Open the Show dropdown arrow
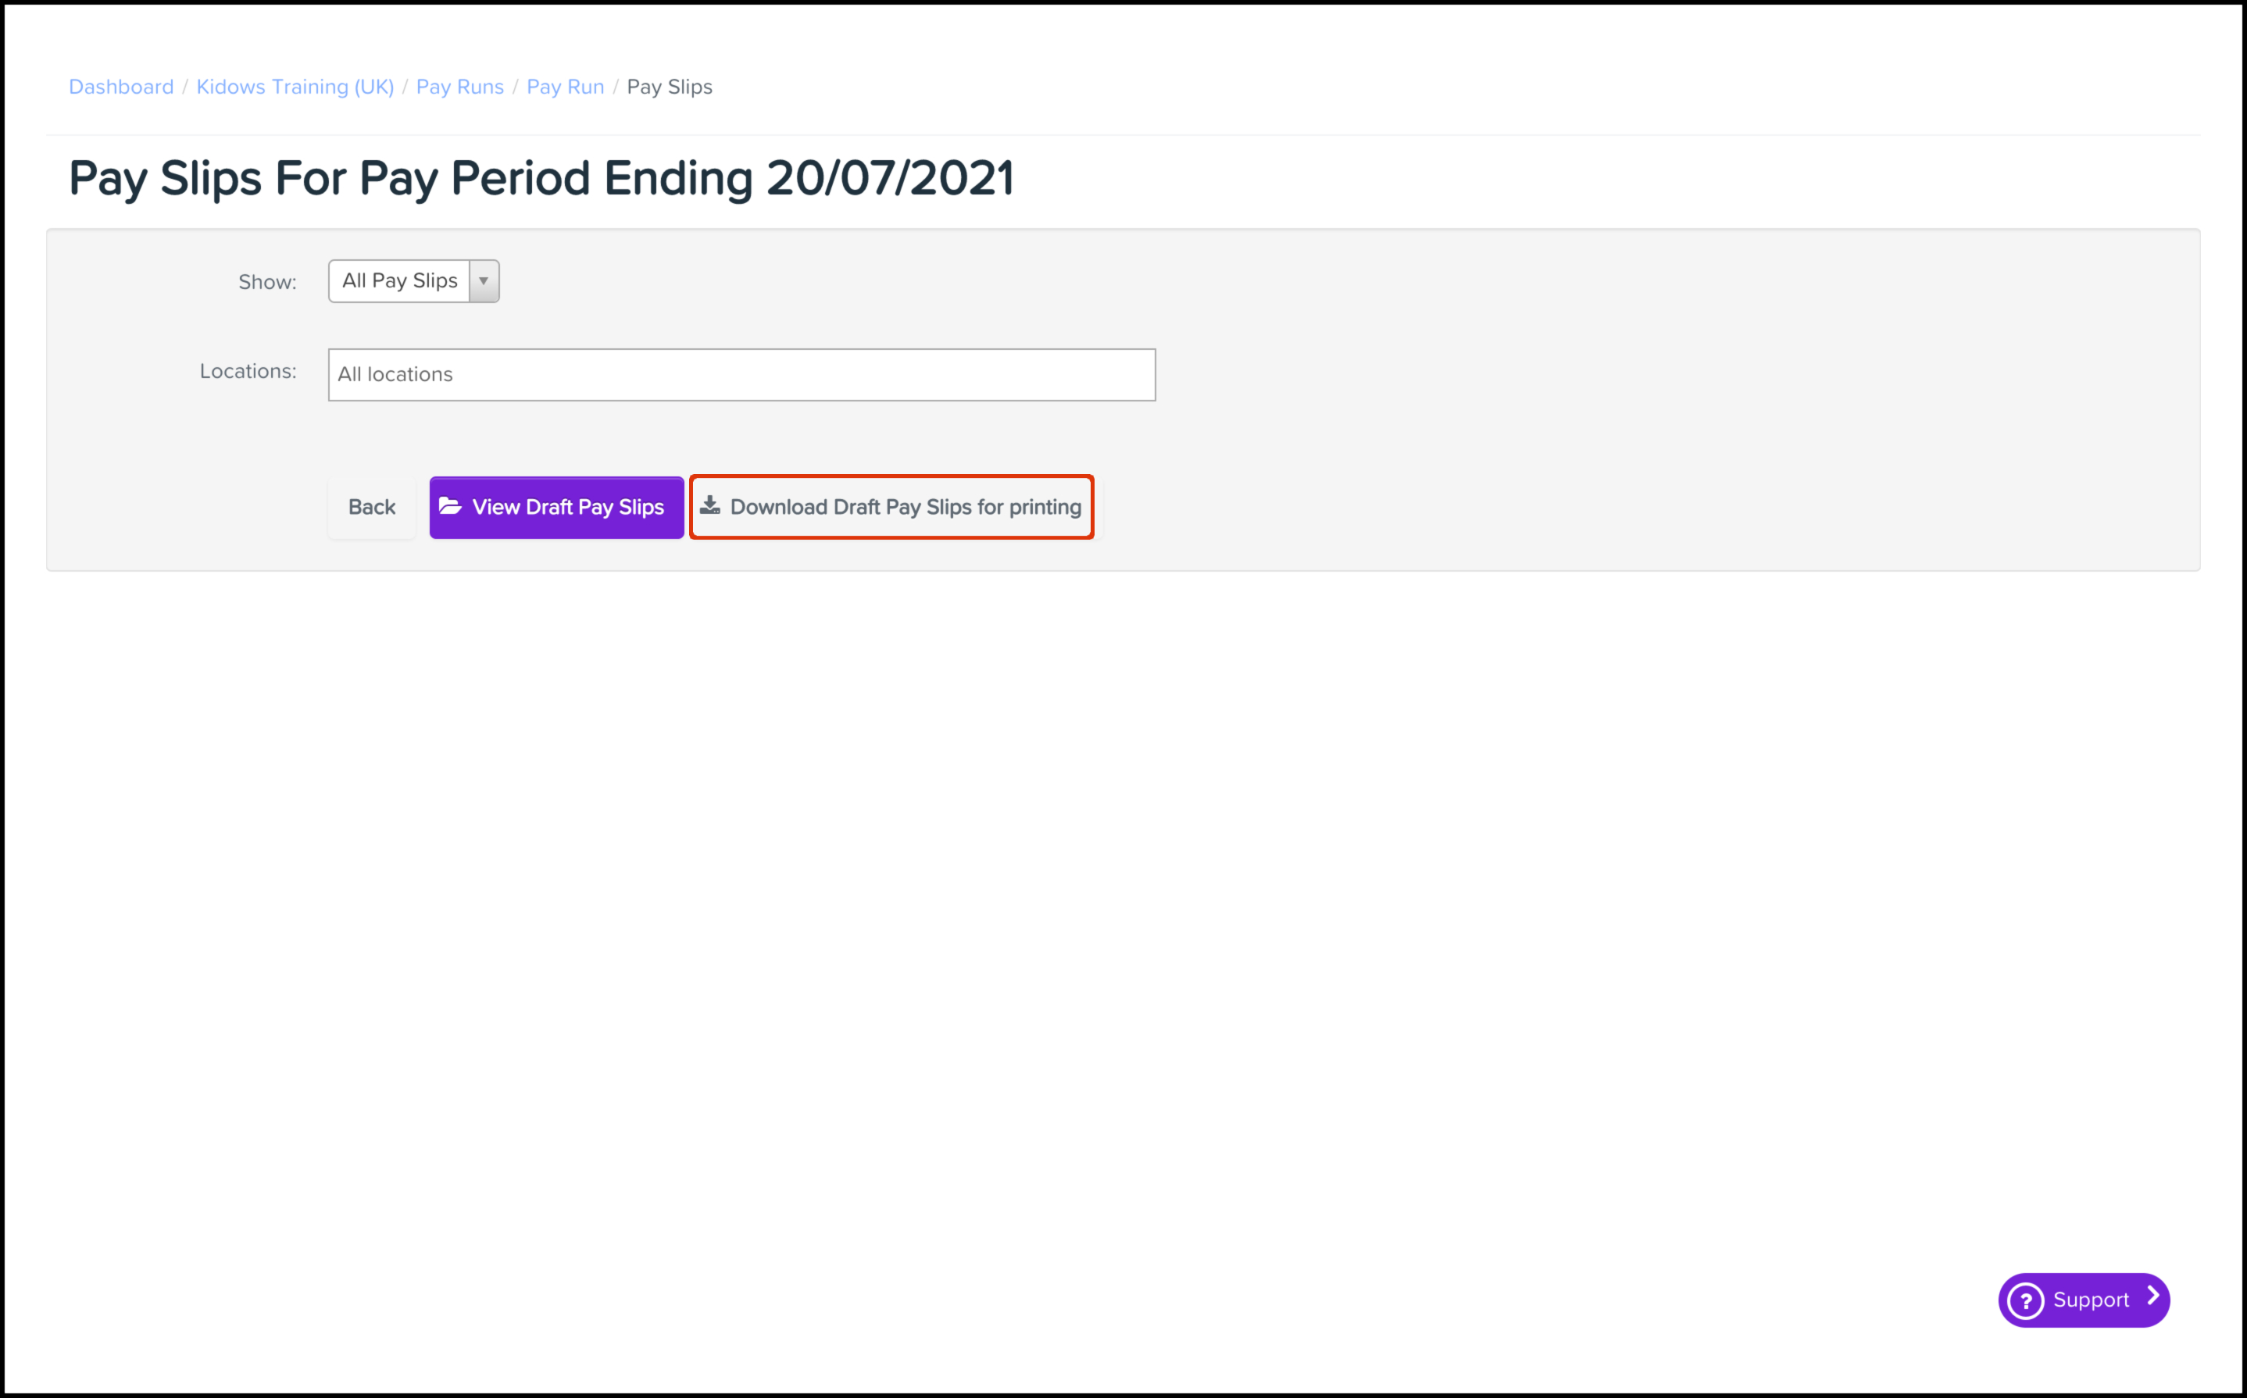 (484, 281)
